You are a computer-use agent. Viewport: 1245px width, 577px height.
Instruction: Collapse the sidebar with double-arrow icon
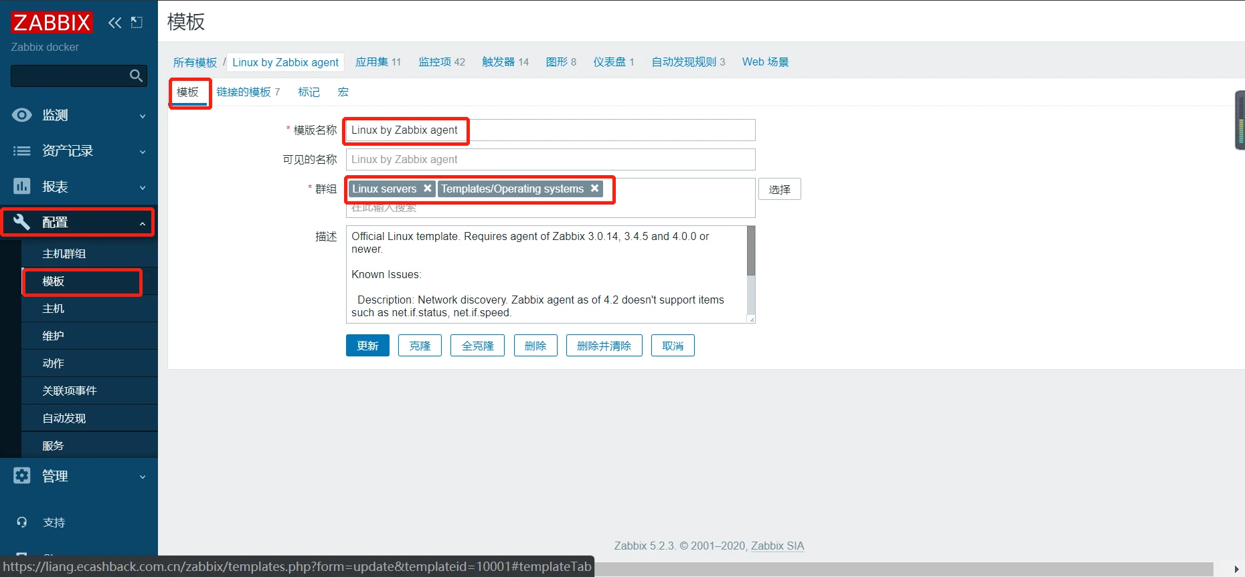click(115, 23)
